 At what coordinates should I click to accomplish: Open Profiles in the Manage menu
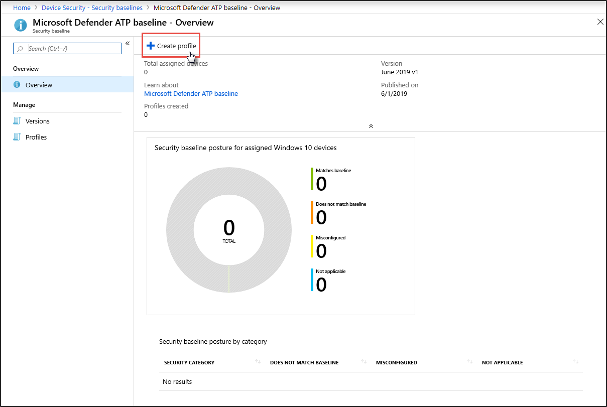[x=36, y=137]
